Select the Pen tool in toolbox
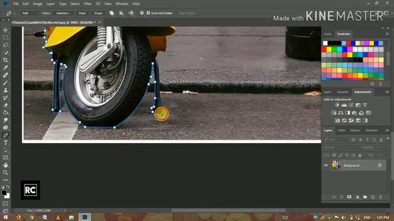Image resolution: width=394 pixels, height=221 pixels. click(6, 135)
